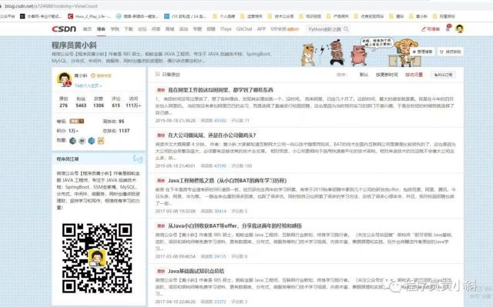Toggle the 只看原创 checkbox
493x307 pixels.
(157, 74)
